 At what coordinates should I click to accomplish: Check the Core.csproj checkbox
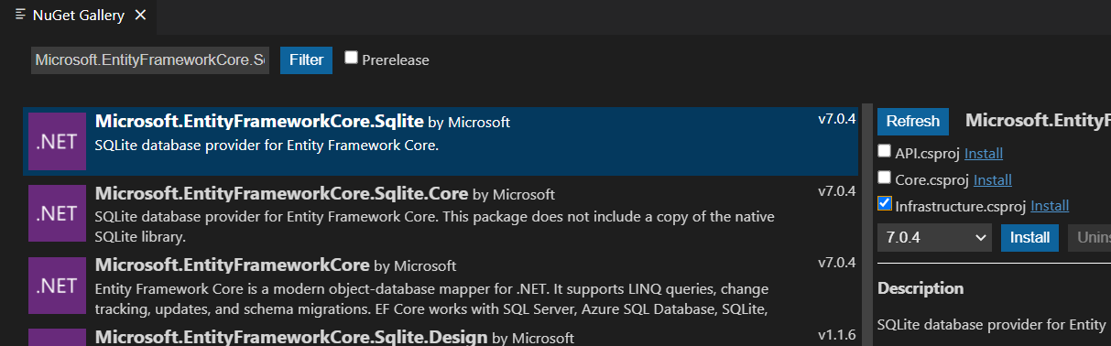point(884,177)
